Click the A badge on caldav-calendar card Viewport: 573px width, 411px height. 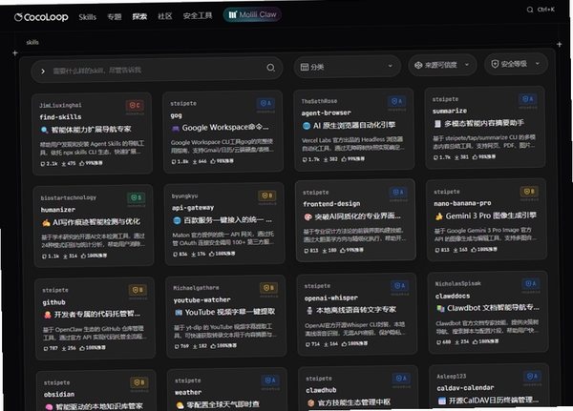532,377
